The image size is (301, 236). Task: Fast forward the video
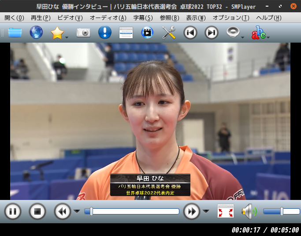click(x=192, y=211)
